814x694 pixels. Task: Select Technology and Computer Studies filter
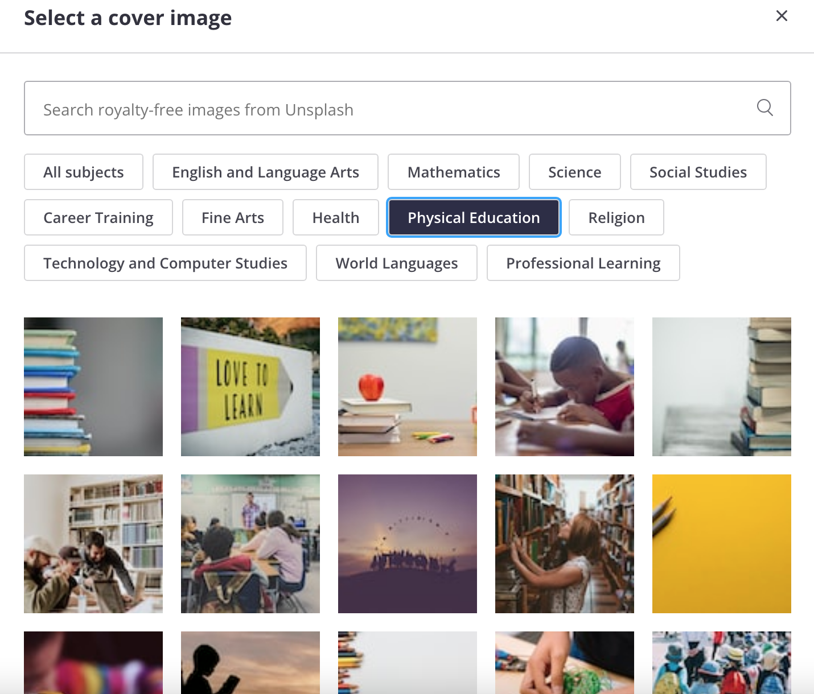click(166, 263)
